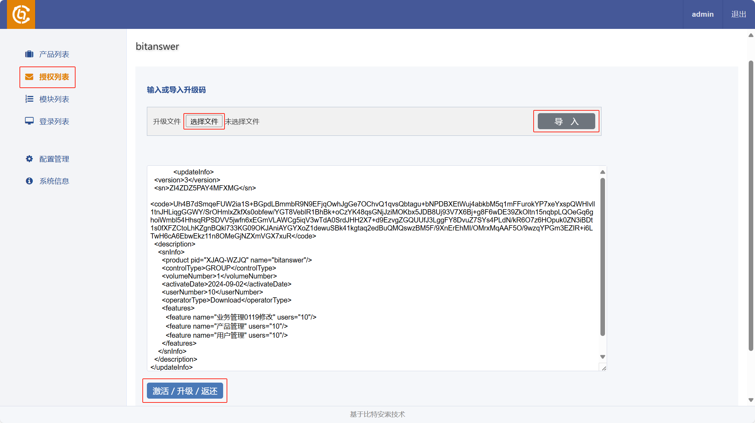
Task: Click the closing </updateInfo> tag line
Action: pos(171,367)
